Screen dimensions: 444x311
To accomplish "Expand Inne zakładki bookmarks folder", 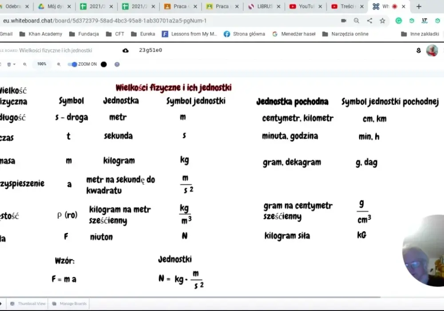I will [420, 34].
